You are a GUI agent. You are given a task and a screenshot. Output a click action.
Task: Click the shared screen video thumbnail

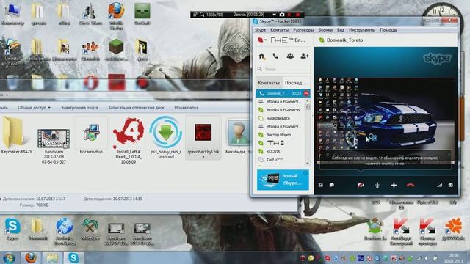coord(386,120)
